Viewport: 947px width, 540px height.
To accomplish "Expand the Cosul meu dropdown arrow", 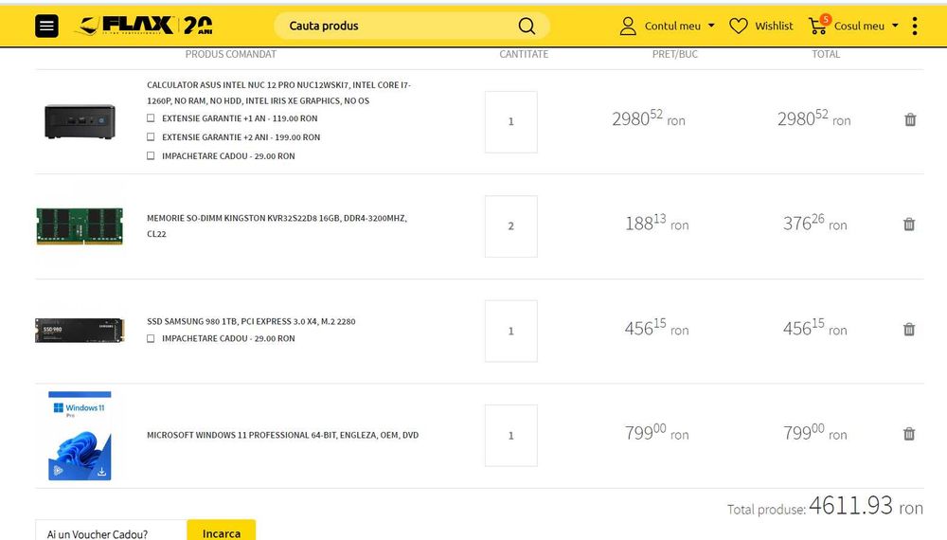I will (895, 26).
